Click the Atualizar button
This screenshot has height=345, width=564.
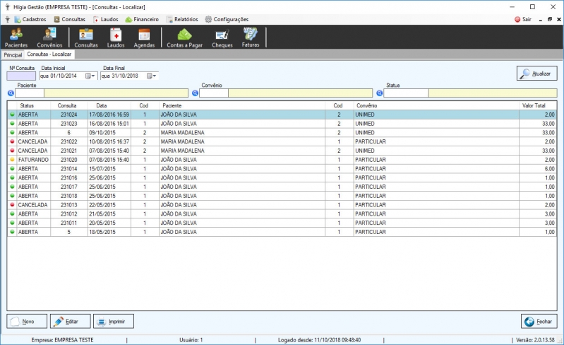point(536,73)
